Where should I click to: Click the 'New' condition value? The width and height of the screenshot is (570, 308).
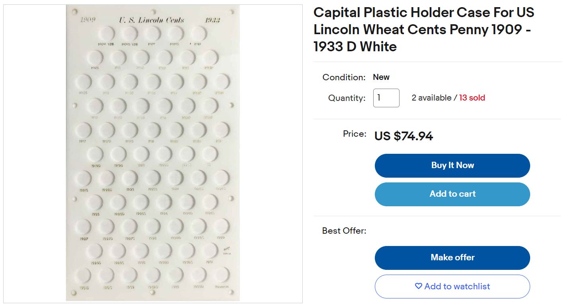[x=381, y=77]
